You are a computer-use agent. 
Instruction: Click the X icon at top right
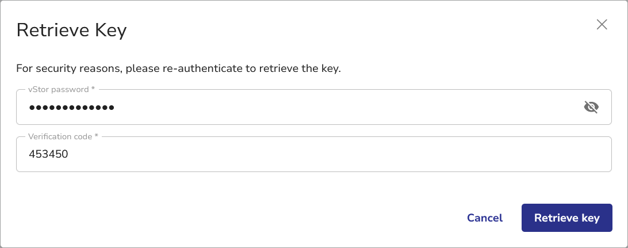click(602, 24)
